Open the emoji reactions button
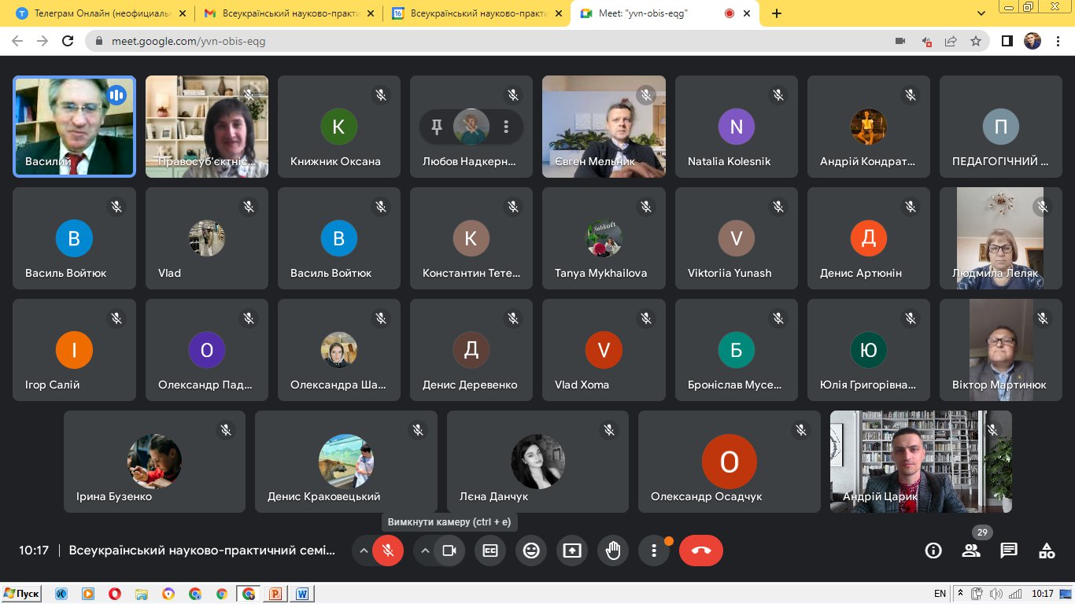The height and width of the screenshot is (604, 1075). click(x=531, y=551)
